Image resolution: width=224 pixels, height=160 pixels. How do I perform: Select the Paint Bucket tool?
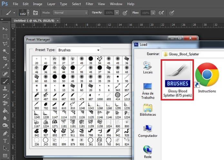pyautogui.click(x=5, y=111)
